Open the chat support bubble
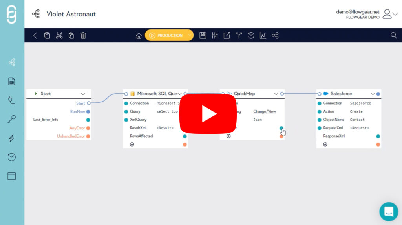The width and height of the screenshot is (402, 225). (x=389, y=212)
